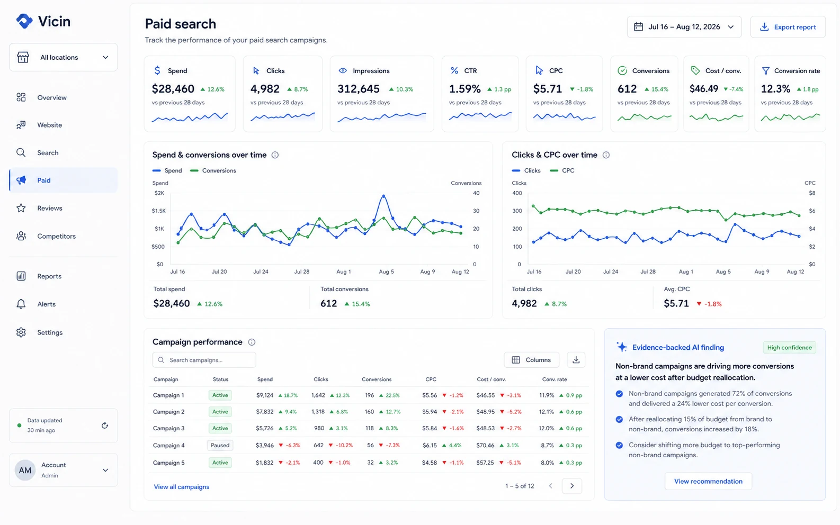Click the High confidence badge
The width and height of the screenshot is (840, 525).
[789, 347]
